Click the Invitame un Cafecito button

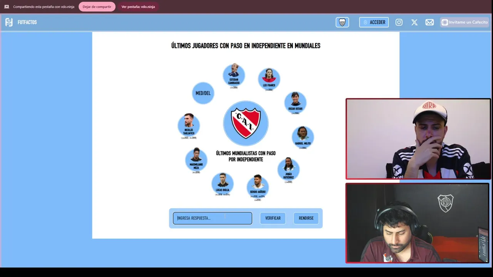coord(464,22)
